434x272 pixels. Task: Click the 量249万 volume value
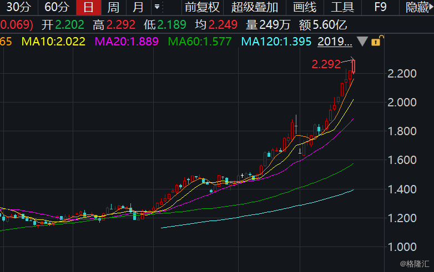268,25
